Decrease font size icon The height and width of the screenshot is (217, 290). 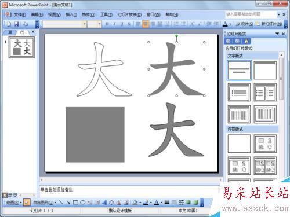[200, 24]
